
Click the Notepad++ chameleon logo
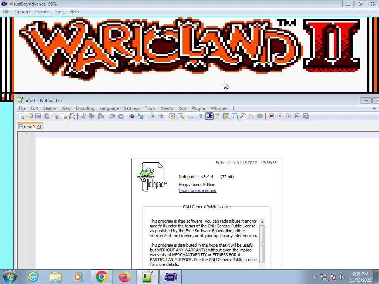click(152, 177)
